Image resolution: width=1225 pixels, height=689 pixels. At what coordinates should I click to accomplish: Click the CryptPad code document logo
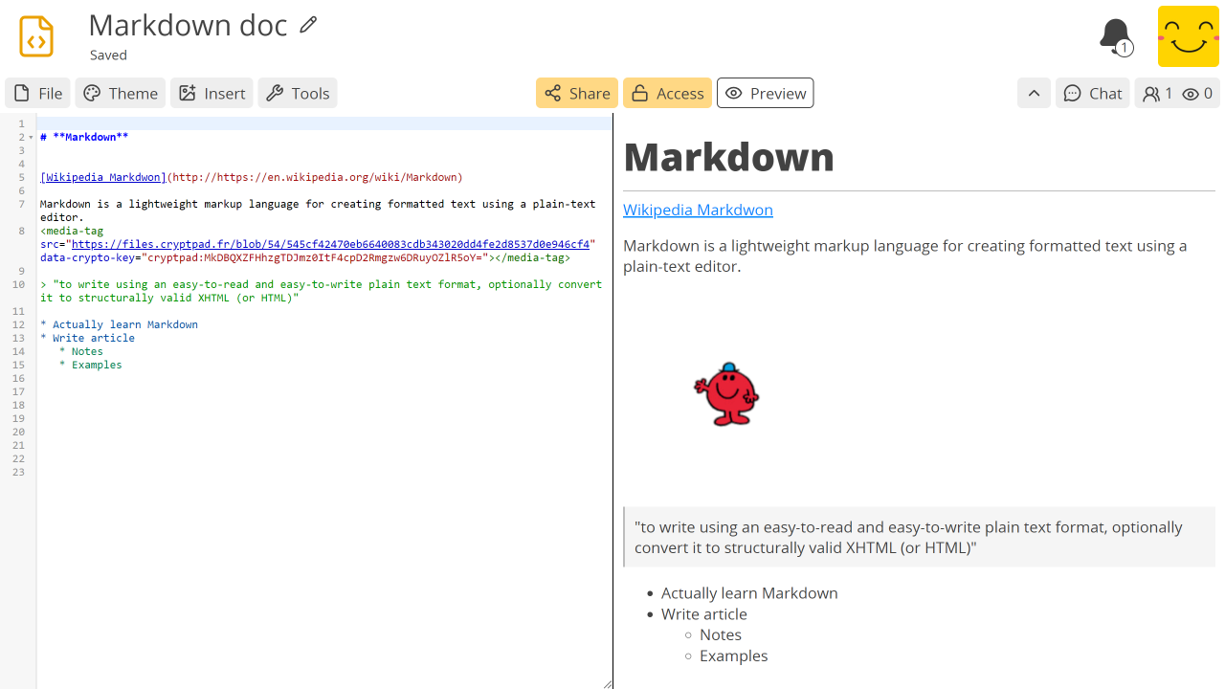(37, 36)
